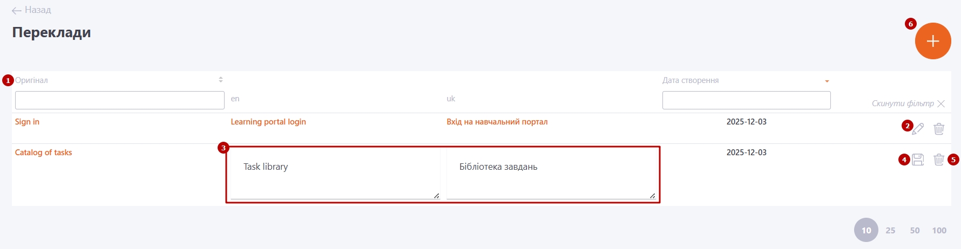Screen dimensions: 961x249
Task: Reset filter via Скинути фільтр
Action: tap(903, 103)
